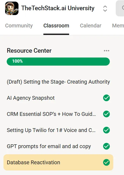Click TheTechStack.ai University avatar logo

12,8
